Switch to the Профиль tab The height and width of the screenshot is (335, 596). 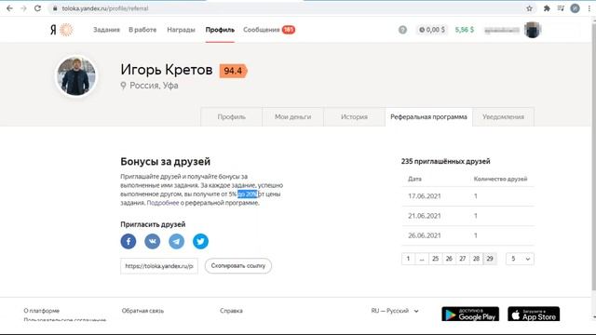[232, 117]
